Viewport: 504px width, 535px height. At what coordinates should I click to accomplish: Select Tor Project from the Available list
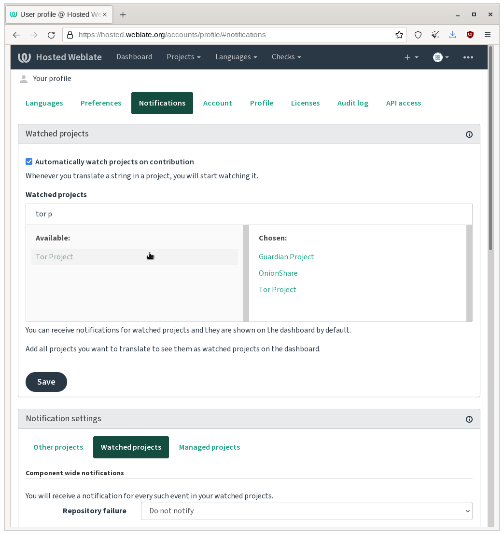pyautogui.click(x=54, y=256)
